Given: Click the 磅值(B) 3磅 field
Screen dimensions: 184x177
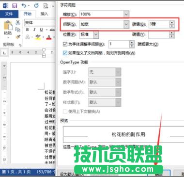Looking at the screenshot, I should coord(159,24).
